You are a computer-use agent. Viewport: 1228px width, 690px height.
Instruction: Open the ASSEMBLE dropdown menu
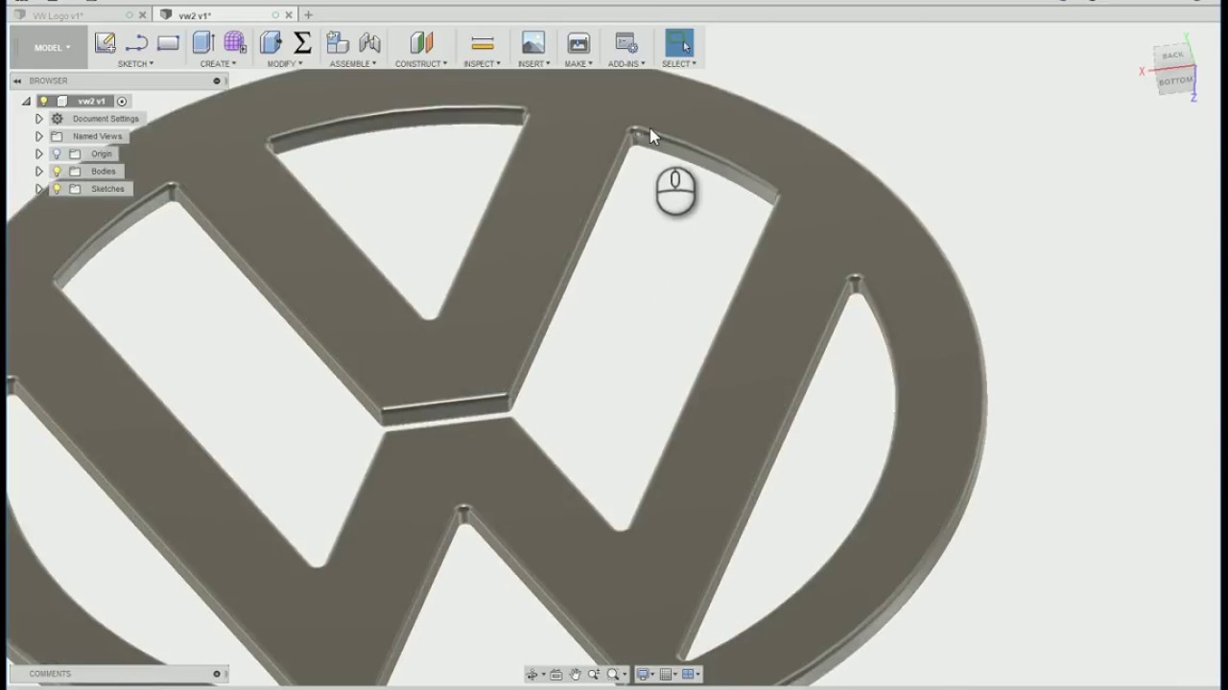pyautogui.click(x=353, y=64)
